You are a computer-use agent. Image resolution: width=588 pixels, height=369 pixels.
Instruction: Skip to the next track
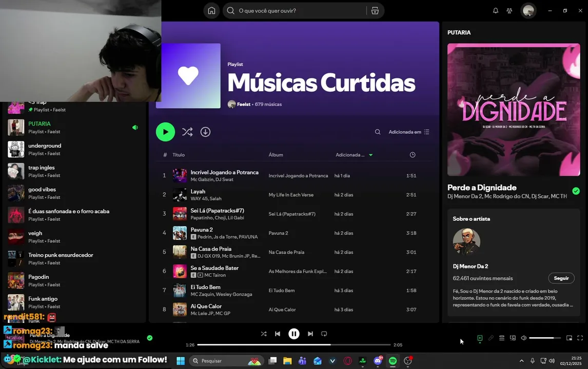coord(310,334)
